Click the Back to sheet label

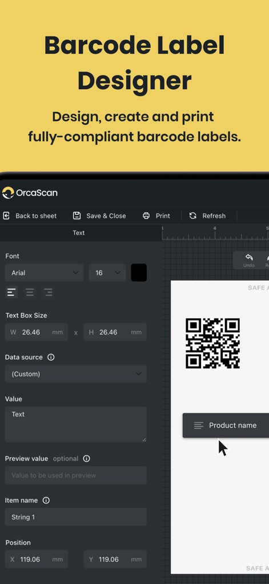click(x=36, y=216)
